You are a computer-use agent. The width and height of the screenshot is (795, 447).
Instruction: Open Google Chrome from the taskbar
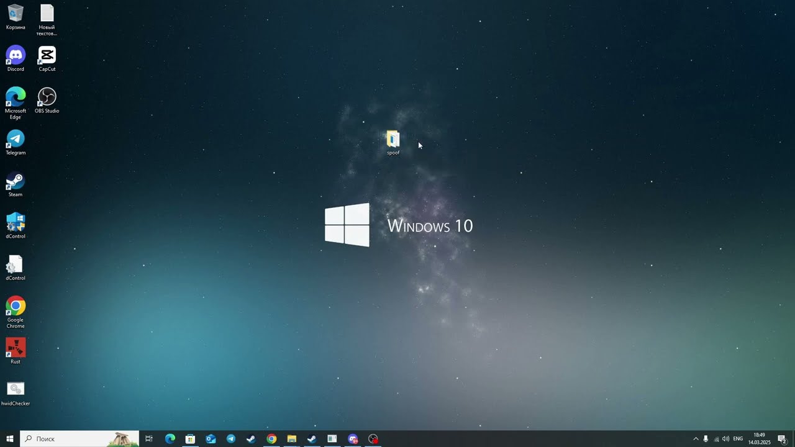coord(271,439)
